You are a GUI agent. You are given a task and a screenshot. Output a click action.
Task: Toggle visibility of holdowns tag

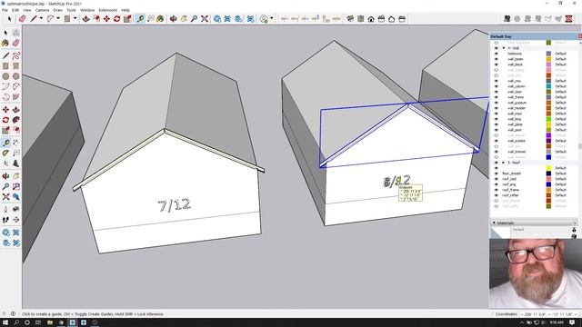point(497,54)
